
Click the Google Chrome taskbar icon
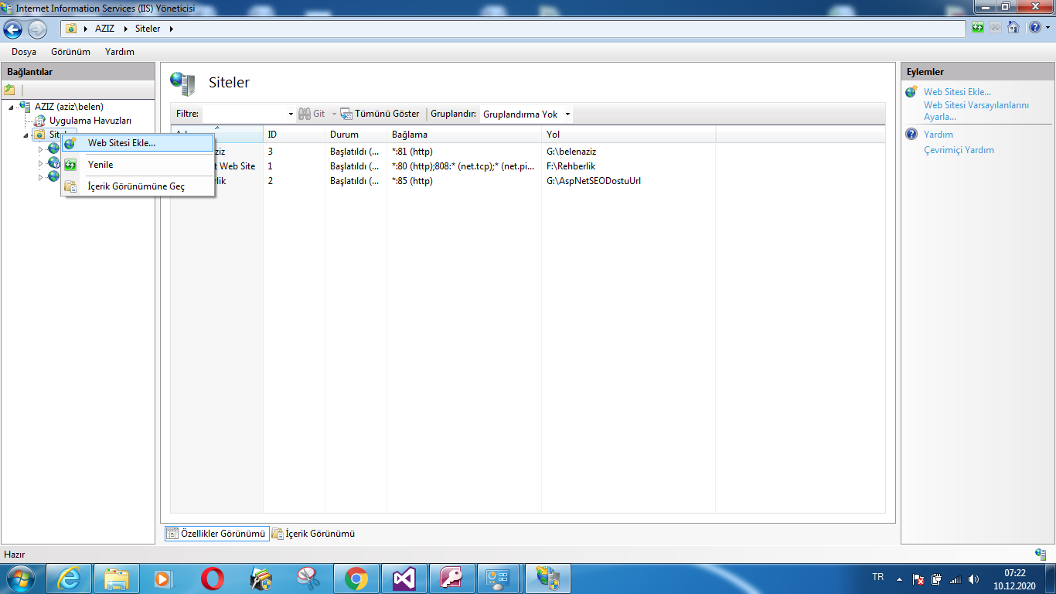[x=356, y=579]
